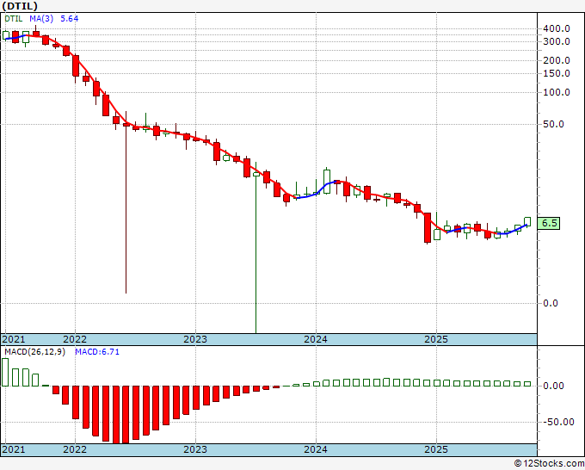This screenshot has height=470, width=585.
Task: Click the MACD:6.71 value label
Action: [x=97, y=352]
